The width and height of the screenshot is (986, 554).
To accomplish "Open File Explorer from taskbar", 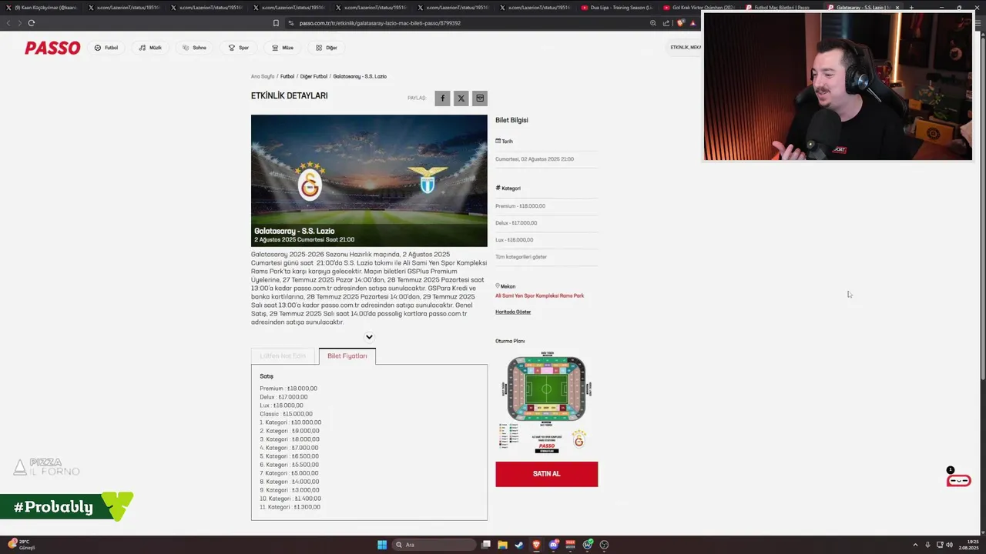I will (502, 545).
